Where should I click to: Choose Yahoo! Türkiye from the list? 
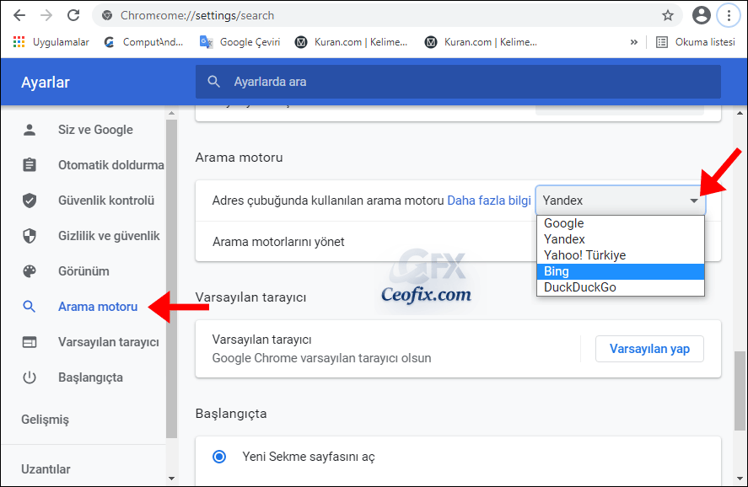620,255
